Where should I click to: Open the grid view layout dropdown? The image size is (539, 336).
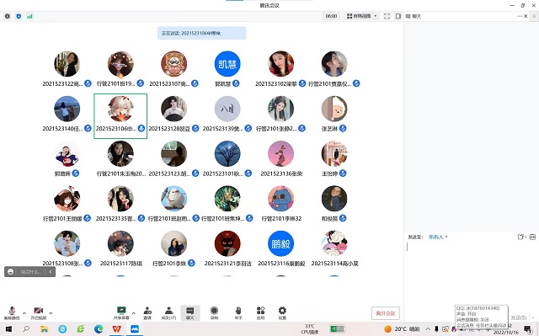click(x=362, y=16)
